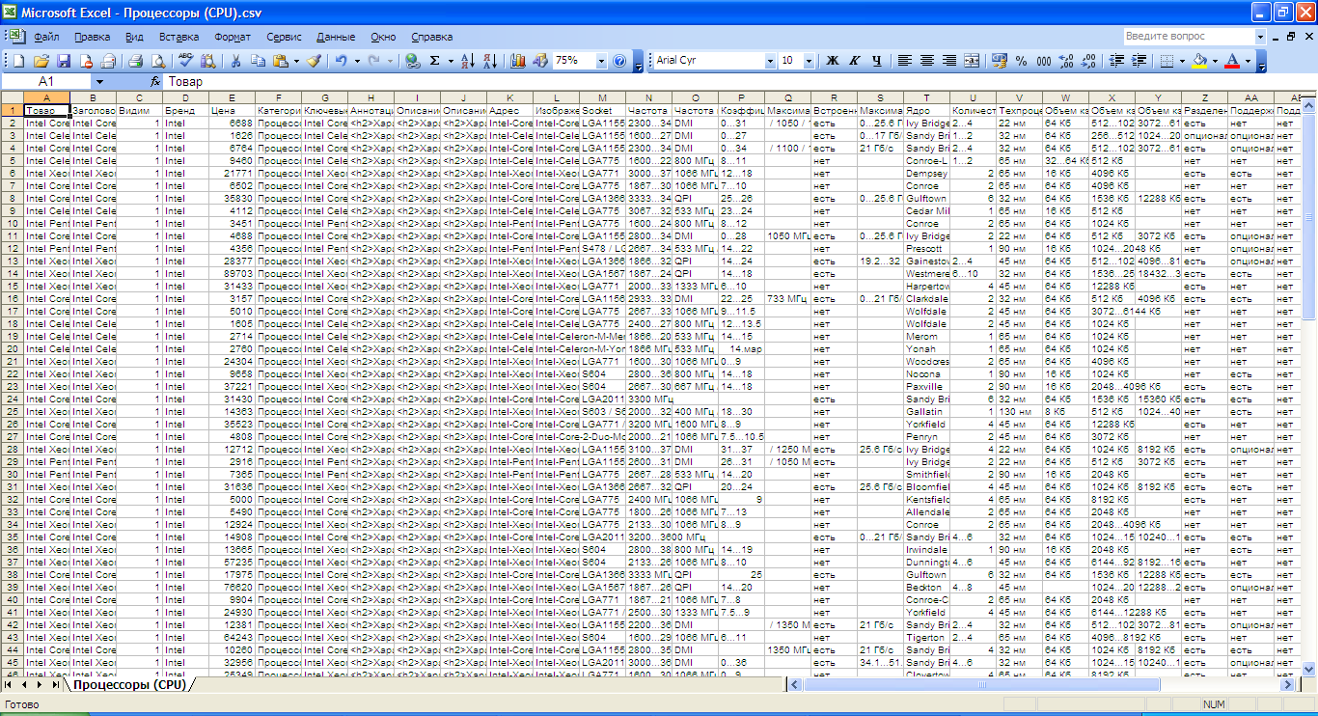Open Excel Help question mark icon

coord(619,60)
